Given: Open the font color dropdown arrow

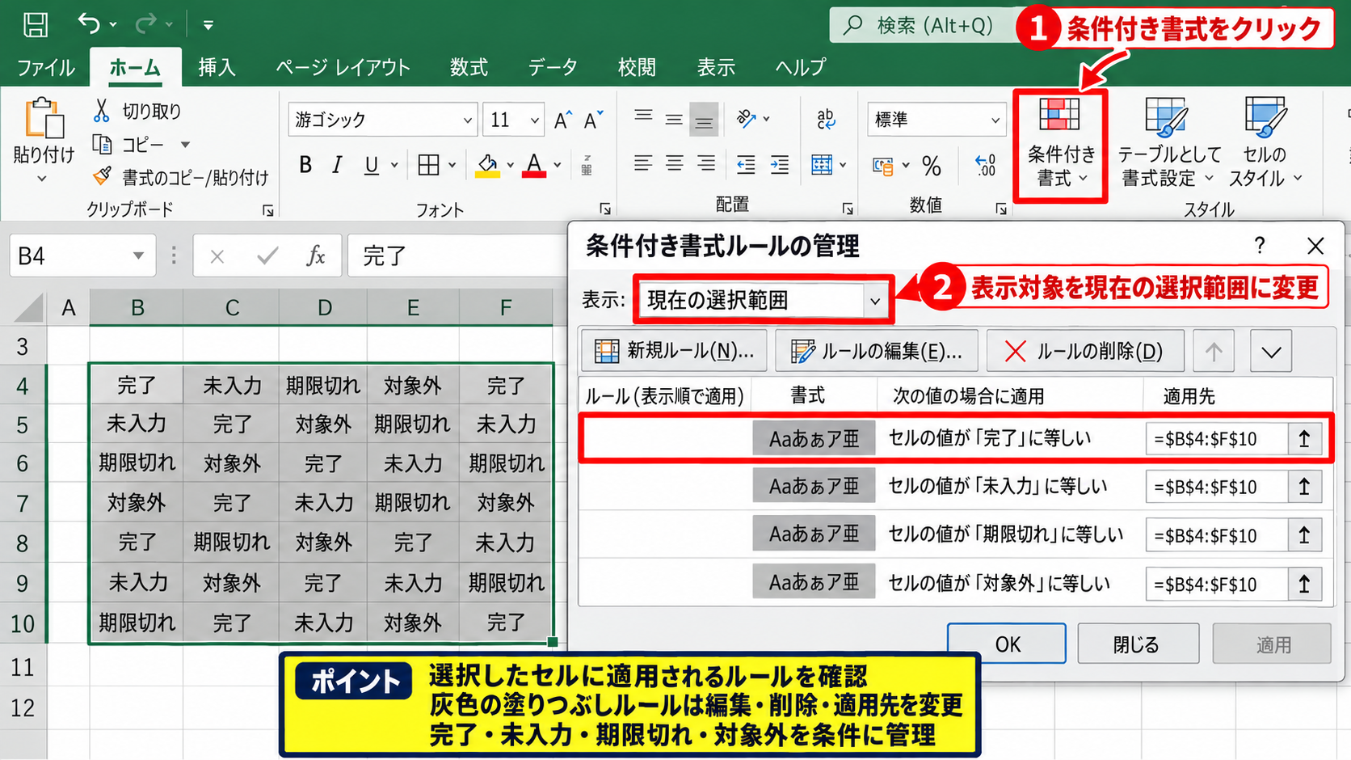Looking at the screenshot, I should (x=558, y=165).
